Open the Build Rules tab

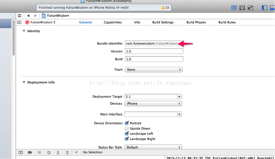point(227,22)
